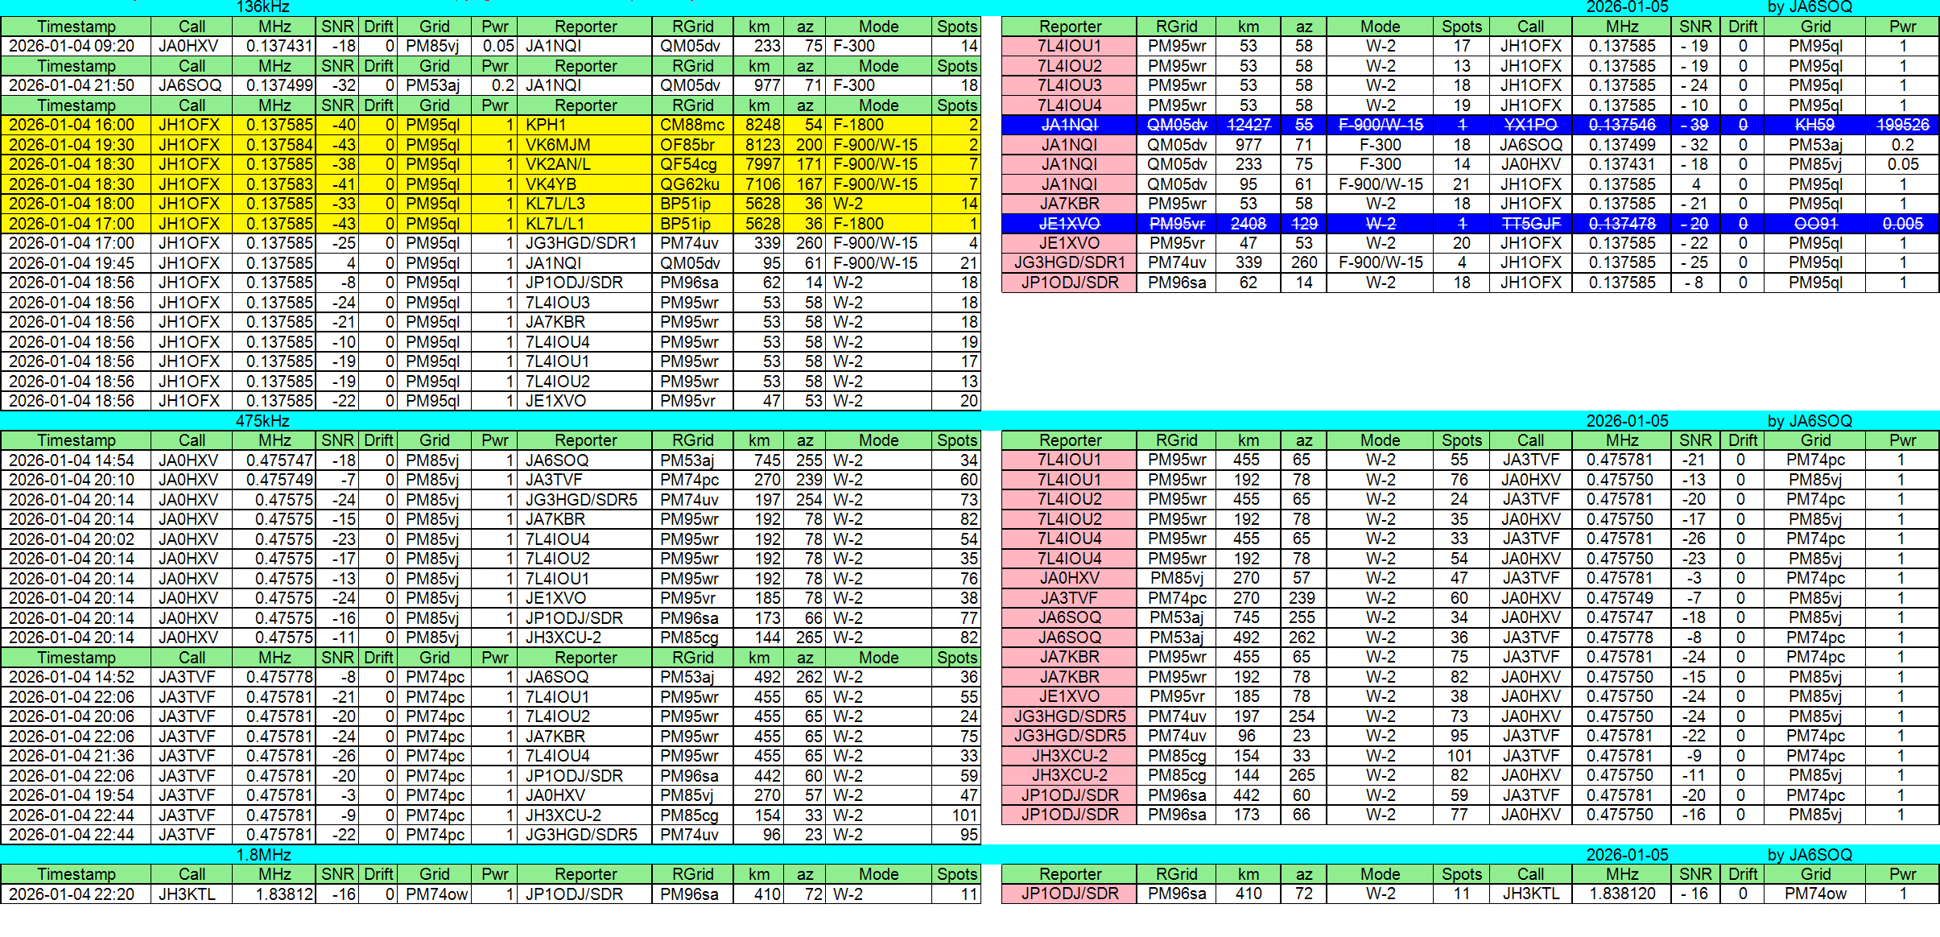The width and height of the screenshot is (1940, 937).
Task: Click the 475kHz band title
Action: click(x=262, y=421)
